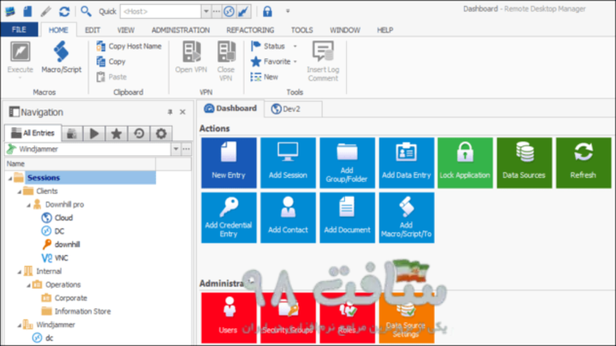The width and height of the screenshot is (616, 346).
Task: Collapse the Downhill pro node
Action: [28, 205]
